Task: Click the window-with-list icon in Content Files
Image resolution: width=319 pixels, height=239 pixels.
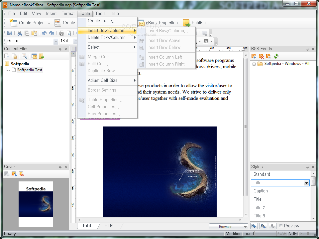Action: pyautogui.click(x=34, y=56)
